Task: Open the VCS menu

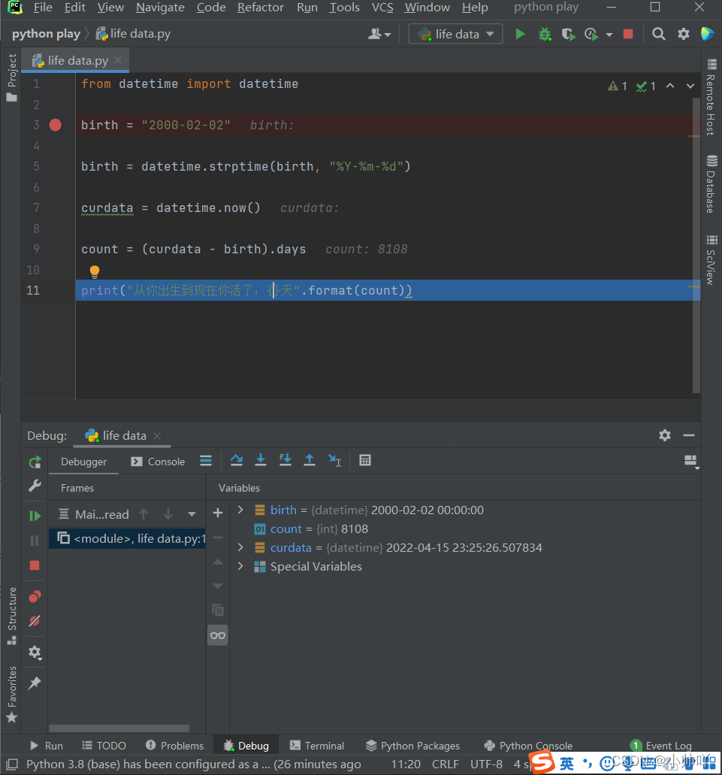Action: coord(382,8)
